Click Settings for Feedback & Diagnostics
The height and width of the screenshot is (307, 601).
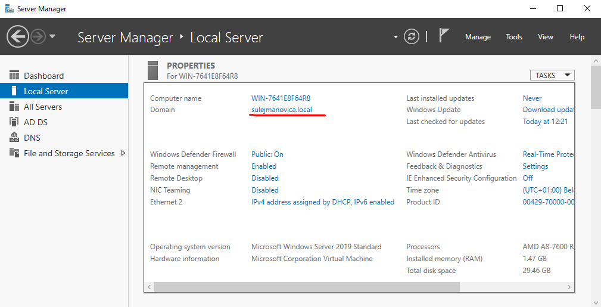tap(535, 166)
